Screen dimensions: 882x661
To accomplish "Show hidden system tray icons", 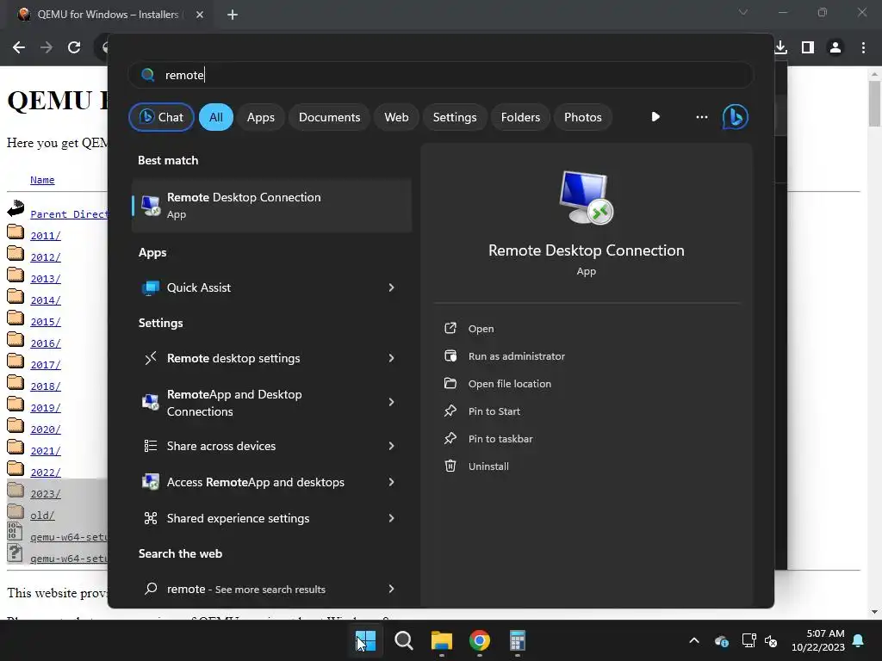I will click(x=694, y=640).
